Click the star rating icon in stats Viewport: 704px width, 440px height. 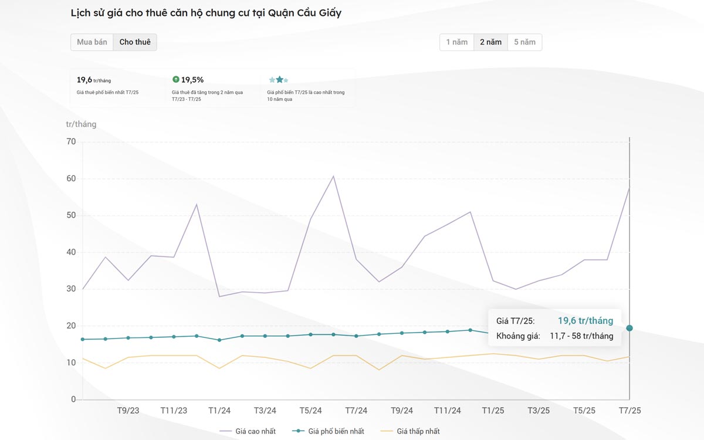click(279, 80)
